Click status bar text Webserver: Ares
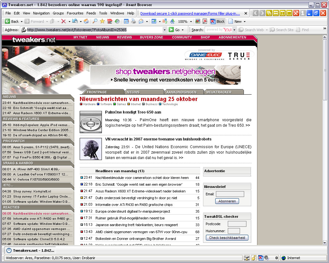This screenshot has width=329, height=263. click(x=19, y=258)
